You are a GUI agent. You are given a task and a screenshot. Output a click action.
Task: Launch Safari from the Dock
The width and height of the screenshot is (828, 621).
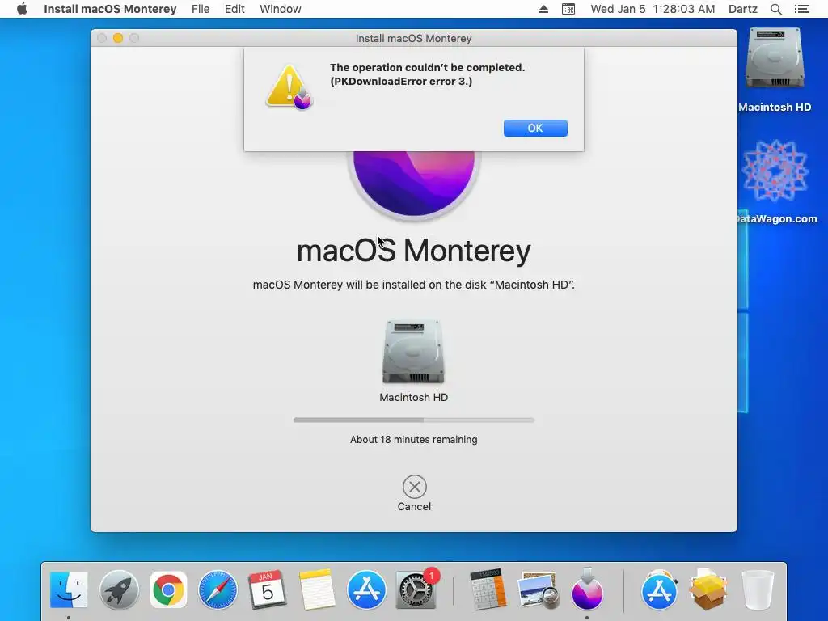(218, 589)
